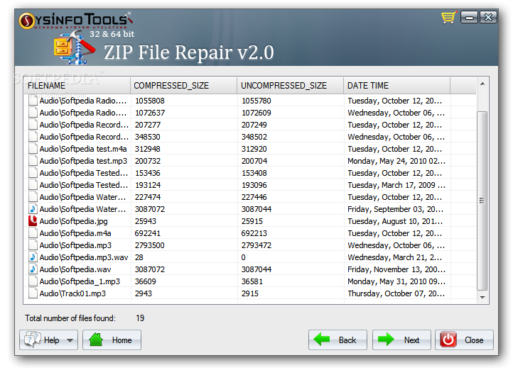513x370 pixels.
Task: Click date Wednesday, March 21
Action: [x=394, y=257]
